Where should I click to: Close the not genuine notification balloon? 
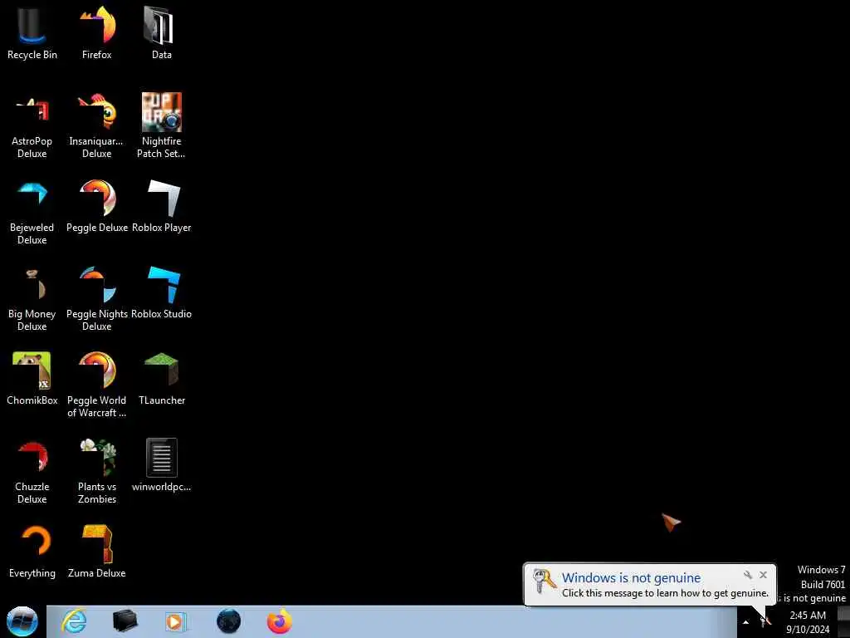coord(764,575)
